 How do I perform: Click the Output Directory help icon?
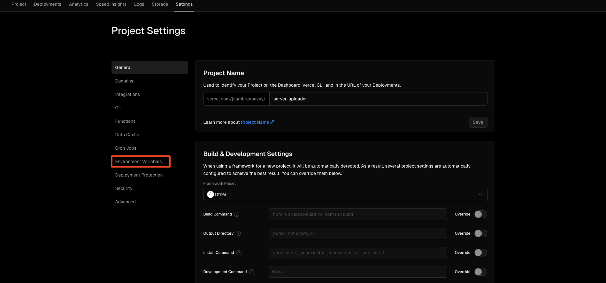coord(238,233)
